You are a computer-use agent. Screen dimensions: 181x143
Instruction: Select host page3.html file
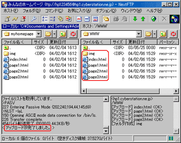[95, 77]
